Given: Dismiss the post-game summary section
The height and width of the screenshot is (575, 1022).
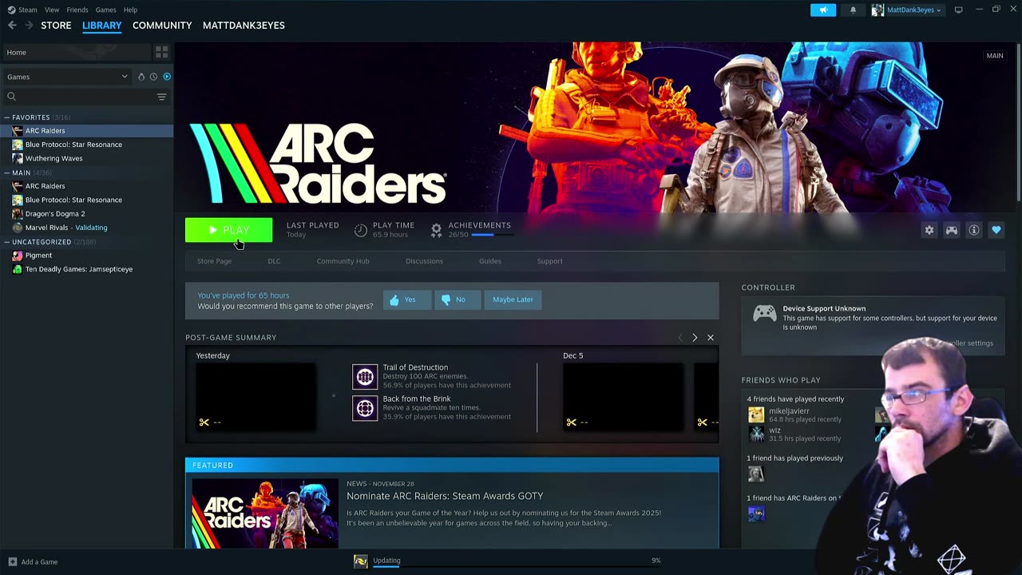Looking at the screenshot, I should pos(711,338).
